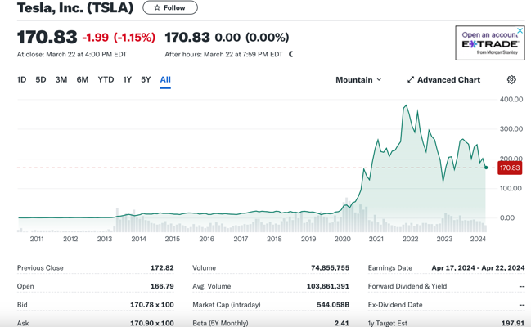
Task: Open the Mountain chart type dropdown
Action: [x=358, y=80]
